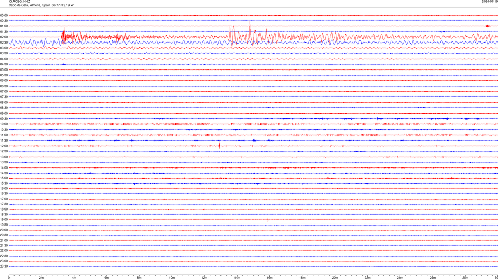
Task: Click the '16:00' trace time label
Action: point(4,189)
